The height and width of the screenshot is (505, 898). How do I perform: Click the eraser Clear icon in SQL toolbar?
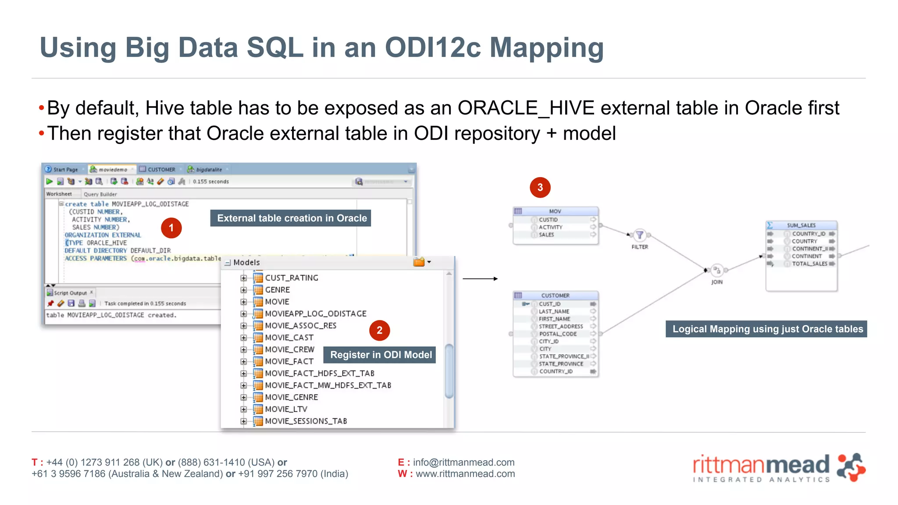(x=160, y=181)
